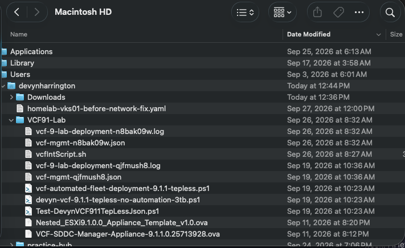
Task: Select the Applications folder icon
Action: point(4,52)
